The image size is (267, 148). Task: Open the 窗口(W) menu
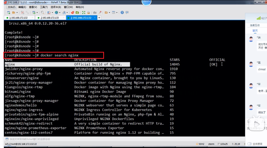(68, 7)
